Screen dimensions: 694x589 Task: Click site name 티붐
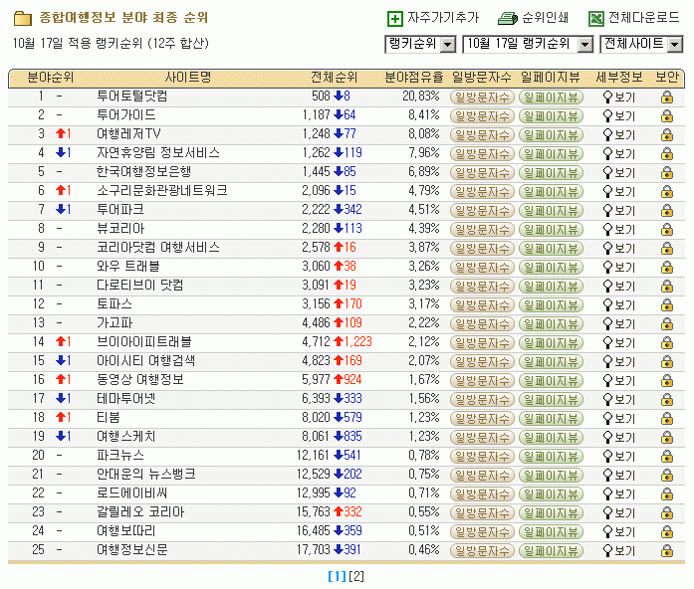[109, 418]
